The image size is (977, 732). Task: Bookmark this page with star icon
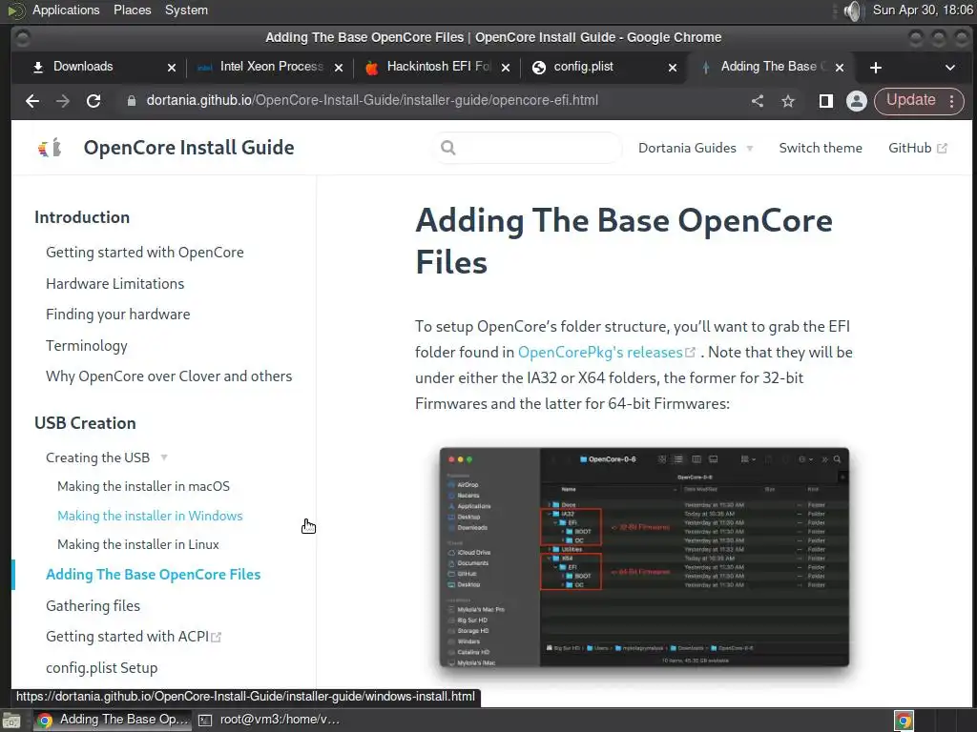pyautogui.click(x=788, y=101)
